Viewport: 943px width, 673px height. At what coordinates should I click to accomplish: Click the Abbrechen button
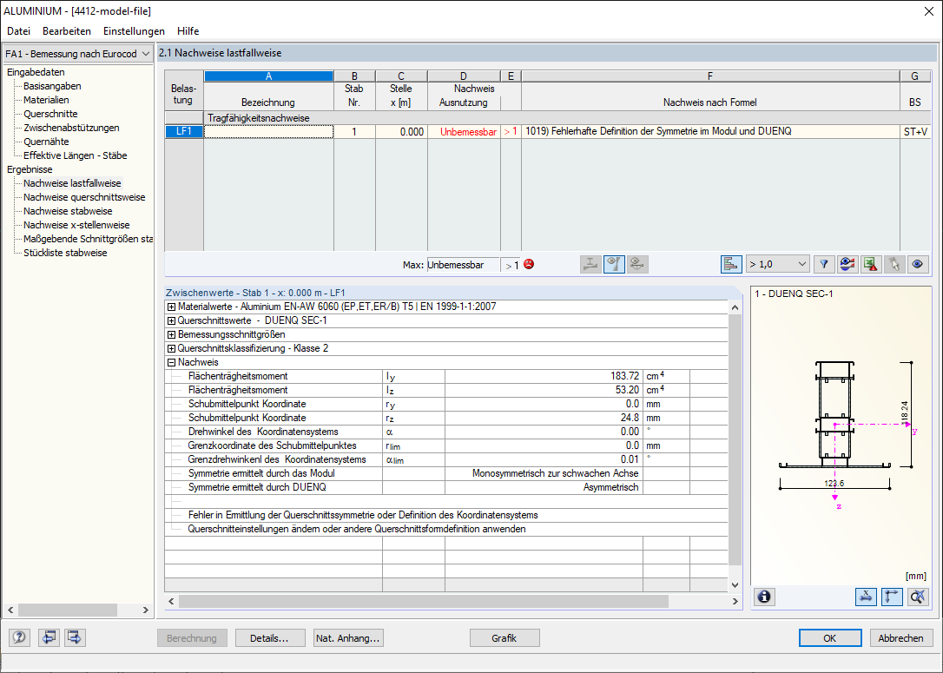(x=900, y=638)
